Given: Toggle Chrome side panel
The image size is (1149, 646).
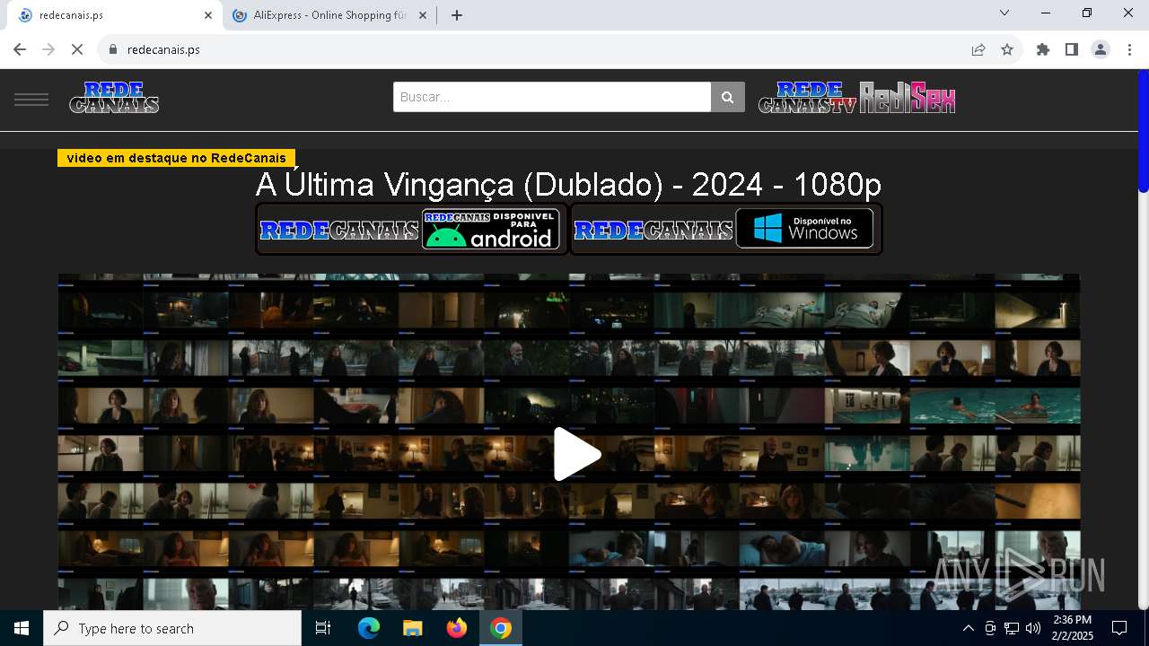Looking at the screenshot, I should [x=1072, y=49].
